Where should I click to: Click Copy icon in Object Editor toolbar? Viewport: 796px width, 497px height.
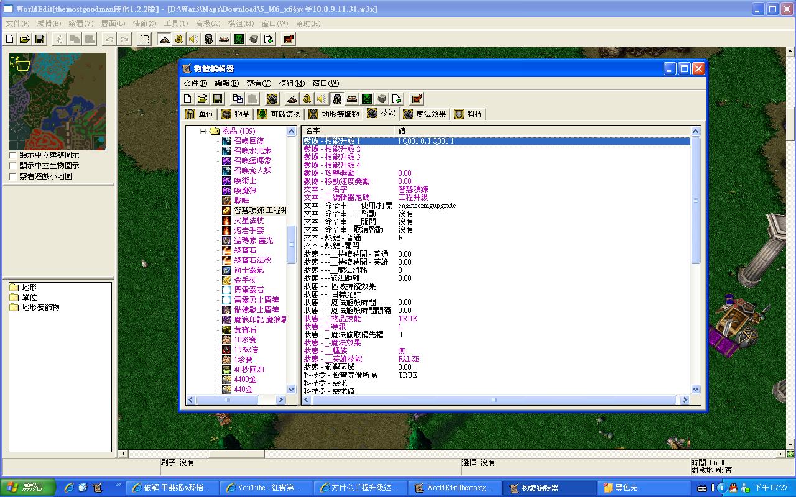point(238,99)
